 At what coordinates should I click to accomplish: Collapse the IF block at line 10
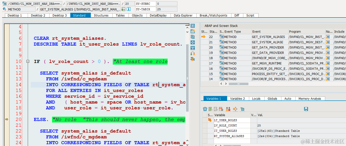[28, 62]
